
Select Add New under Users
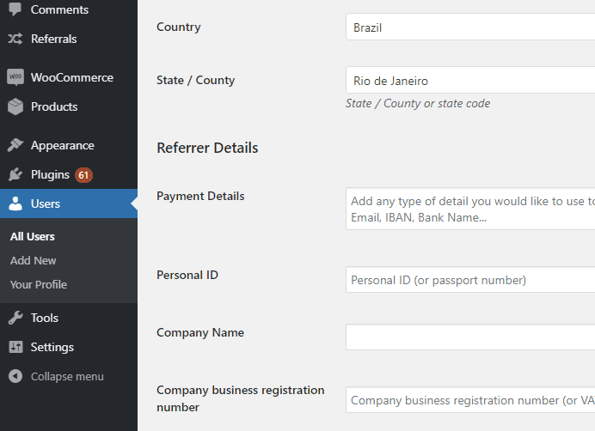point(33,261)
